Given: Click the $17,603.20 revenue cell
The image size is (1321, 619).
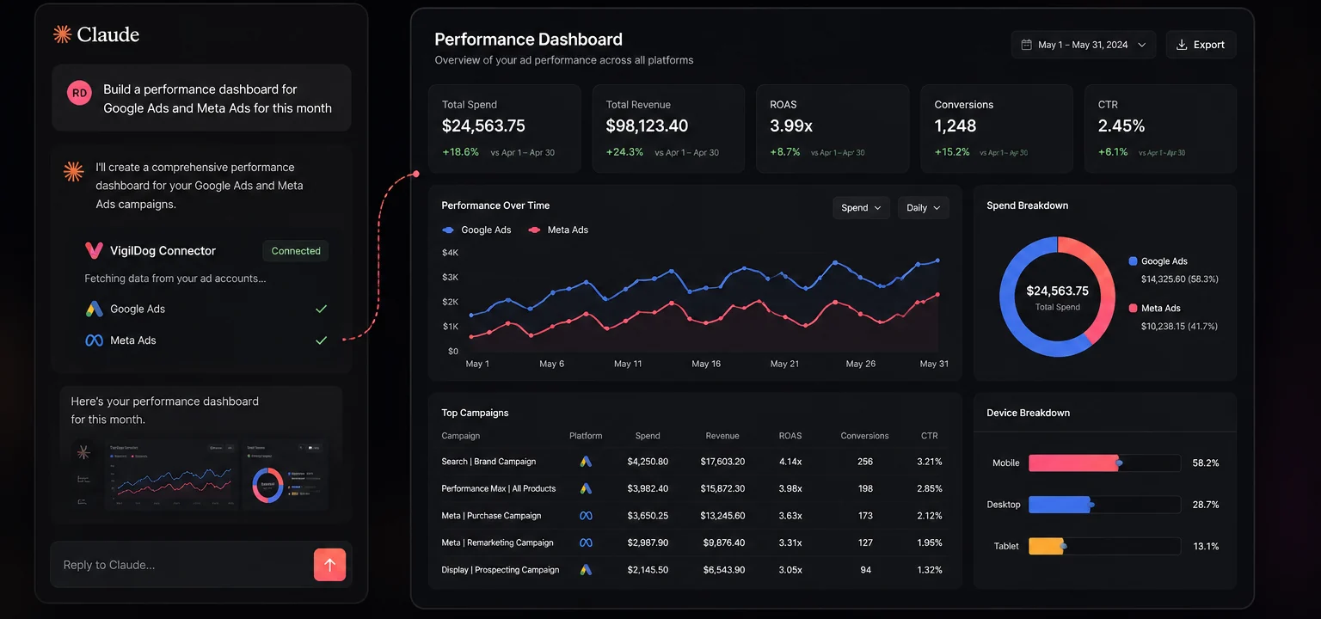Looking at the screenshot, I should 722,462.
